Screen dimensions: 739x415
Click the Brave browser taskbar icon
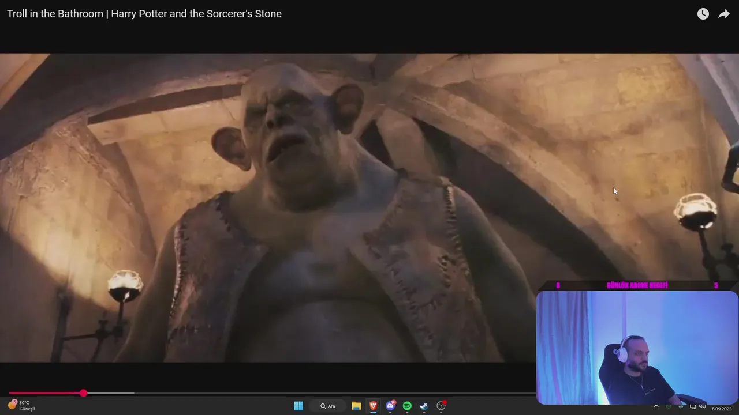(x=373, y=406)
